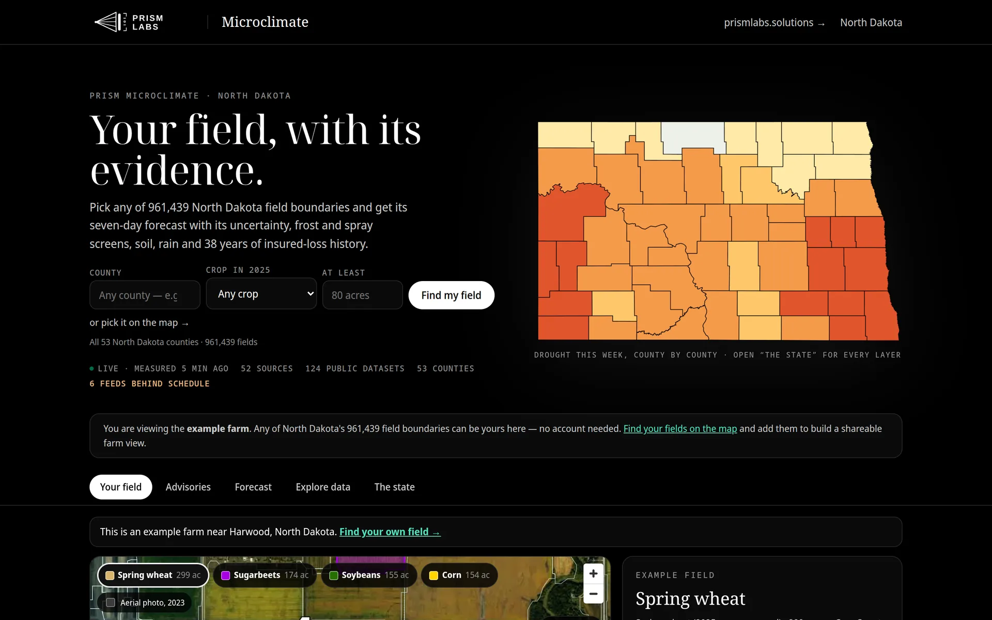The height and width of the screenshot is (620, 992).
Task: Switch to the Explore data tab
Action: [x=323, y=487]
